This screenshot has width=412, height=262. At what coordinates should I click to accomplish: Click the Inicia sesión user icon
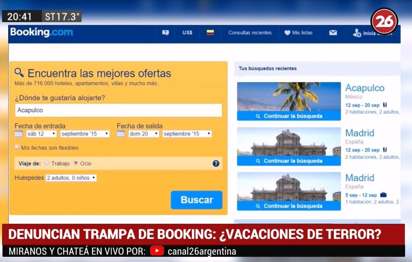click(357, 33)
